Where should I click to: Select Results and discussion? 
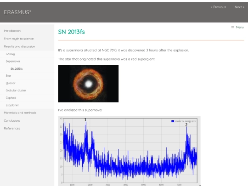pos(19,46)
